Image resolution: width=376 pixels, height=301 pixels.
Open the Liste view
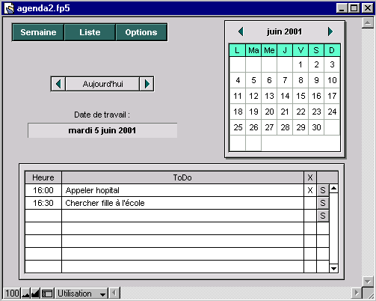(90, 32)
